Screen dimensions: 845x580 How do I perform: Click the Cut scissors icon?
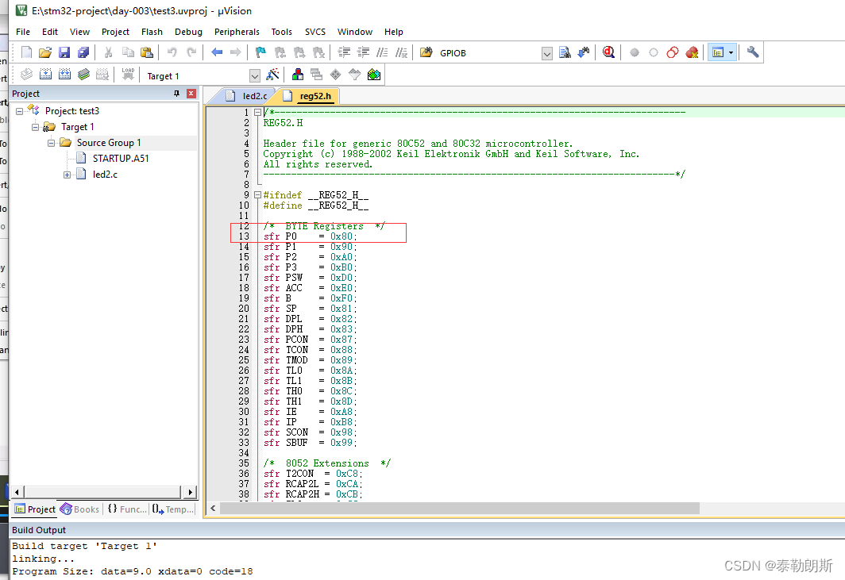pyautogui.click(x=108, y=52)
